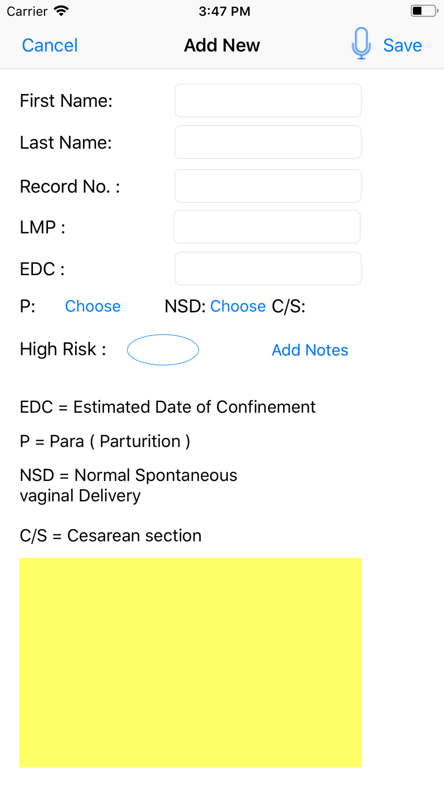
Task: Tap the microphone dictation icon
Action: pos(361,43)
